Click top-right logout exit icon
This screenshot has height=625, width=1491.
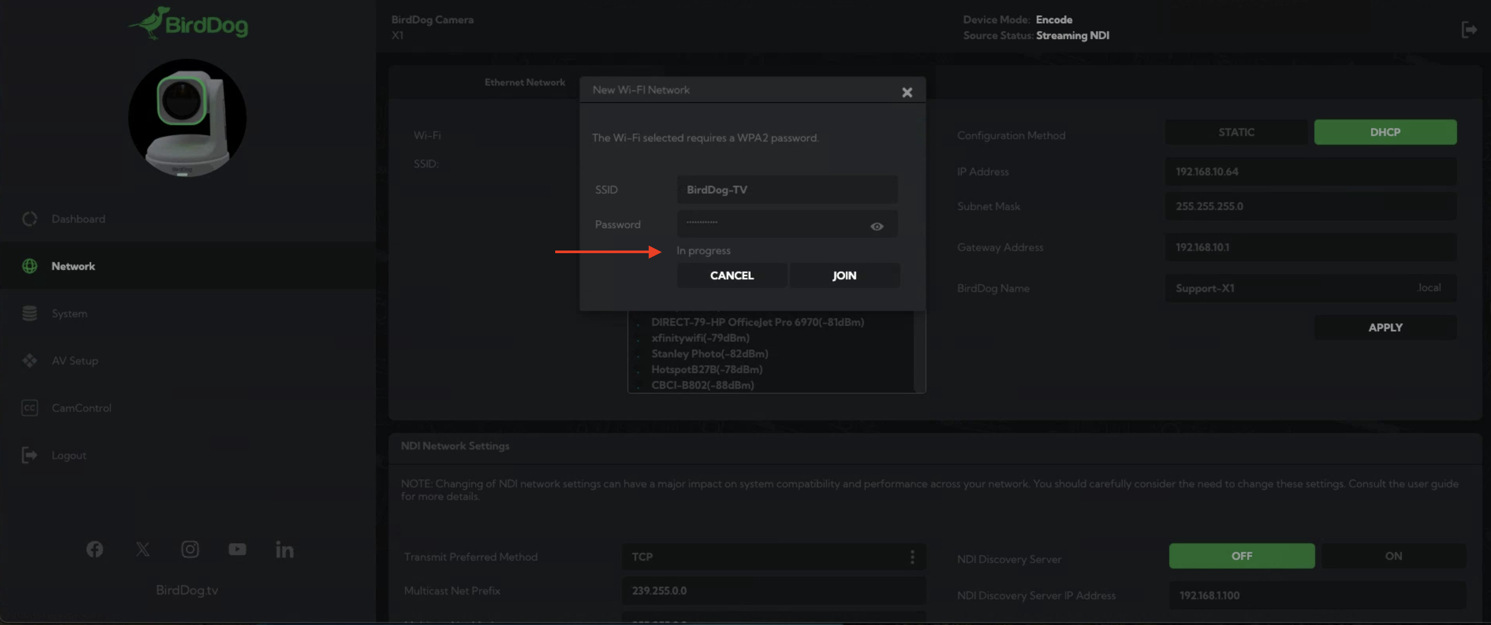(x=1469, y=29)
